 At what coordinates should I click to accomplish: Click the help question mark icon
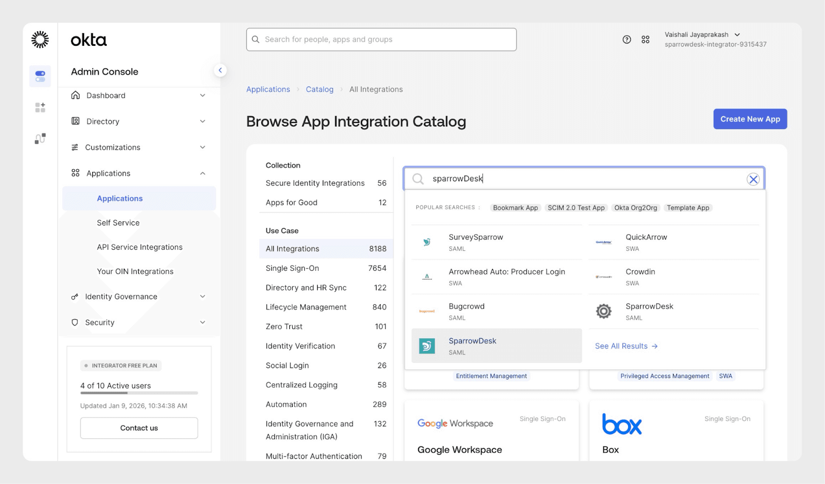[626, 40]
